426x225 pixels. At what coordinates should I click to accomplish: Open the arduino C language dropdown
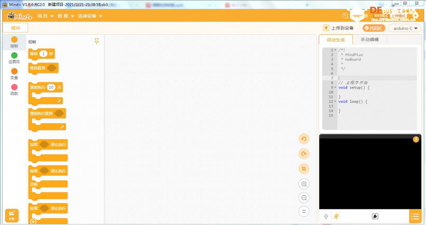pyautogui.click(x=405, y=28)
